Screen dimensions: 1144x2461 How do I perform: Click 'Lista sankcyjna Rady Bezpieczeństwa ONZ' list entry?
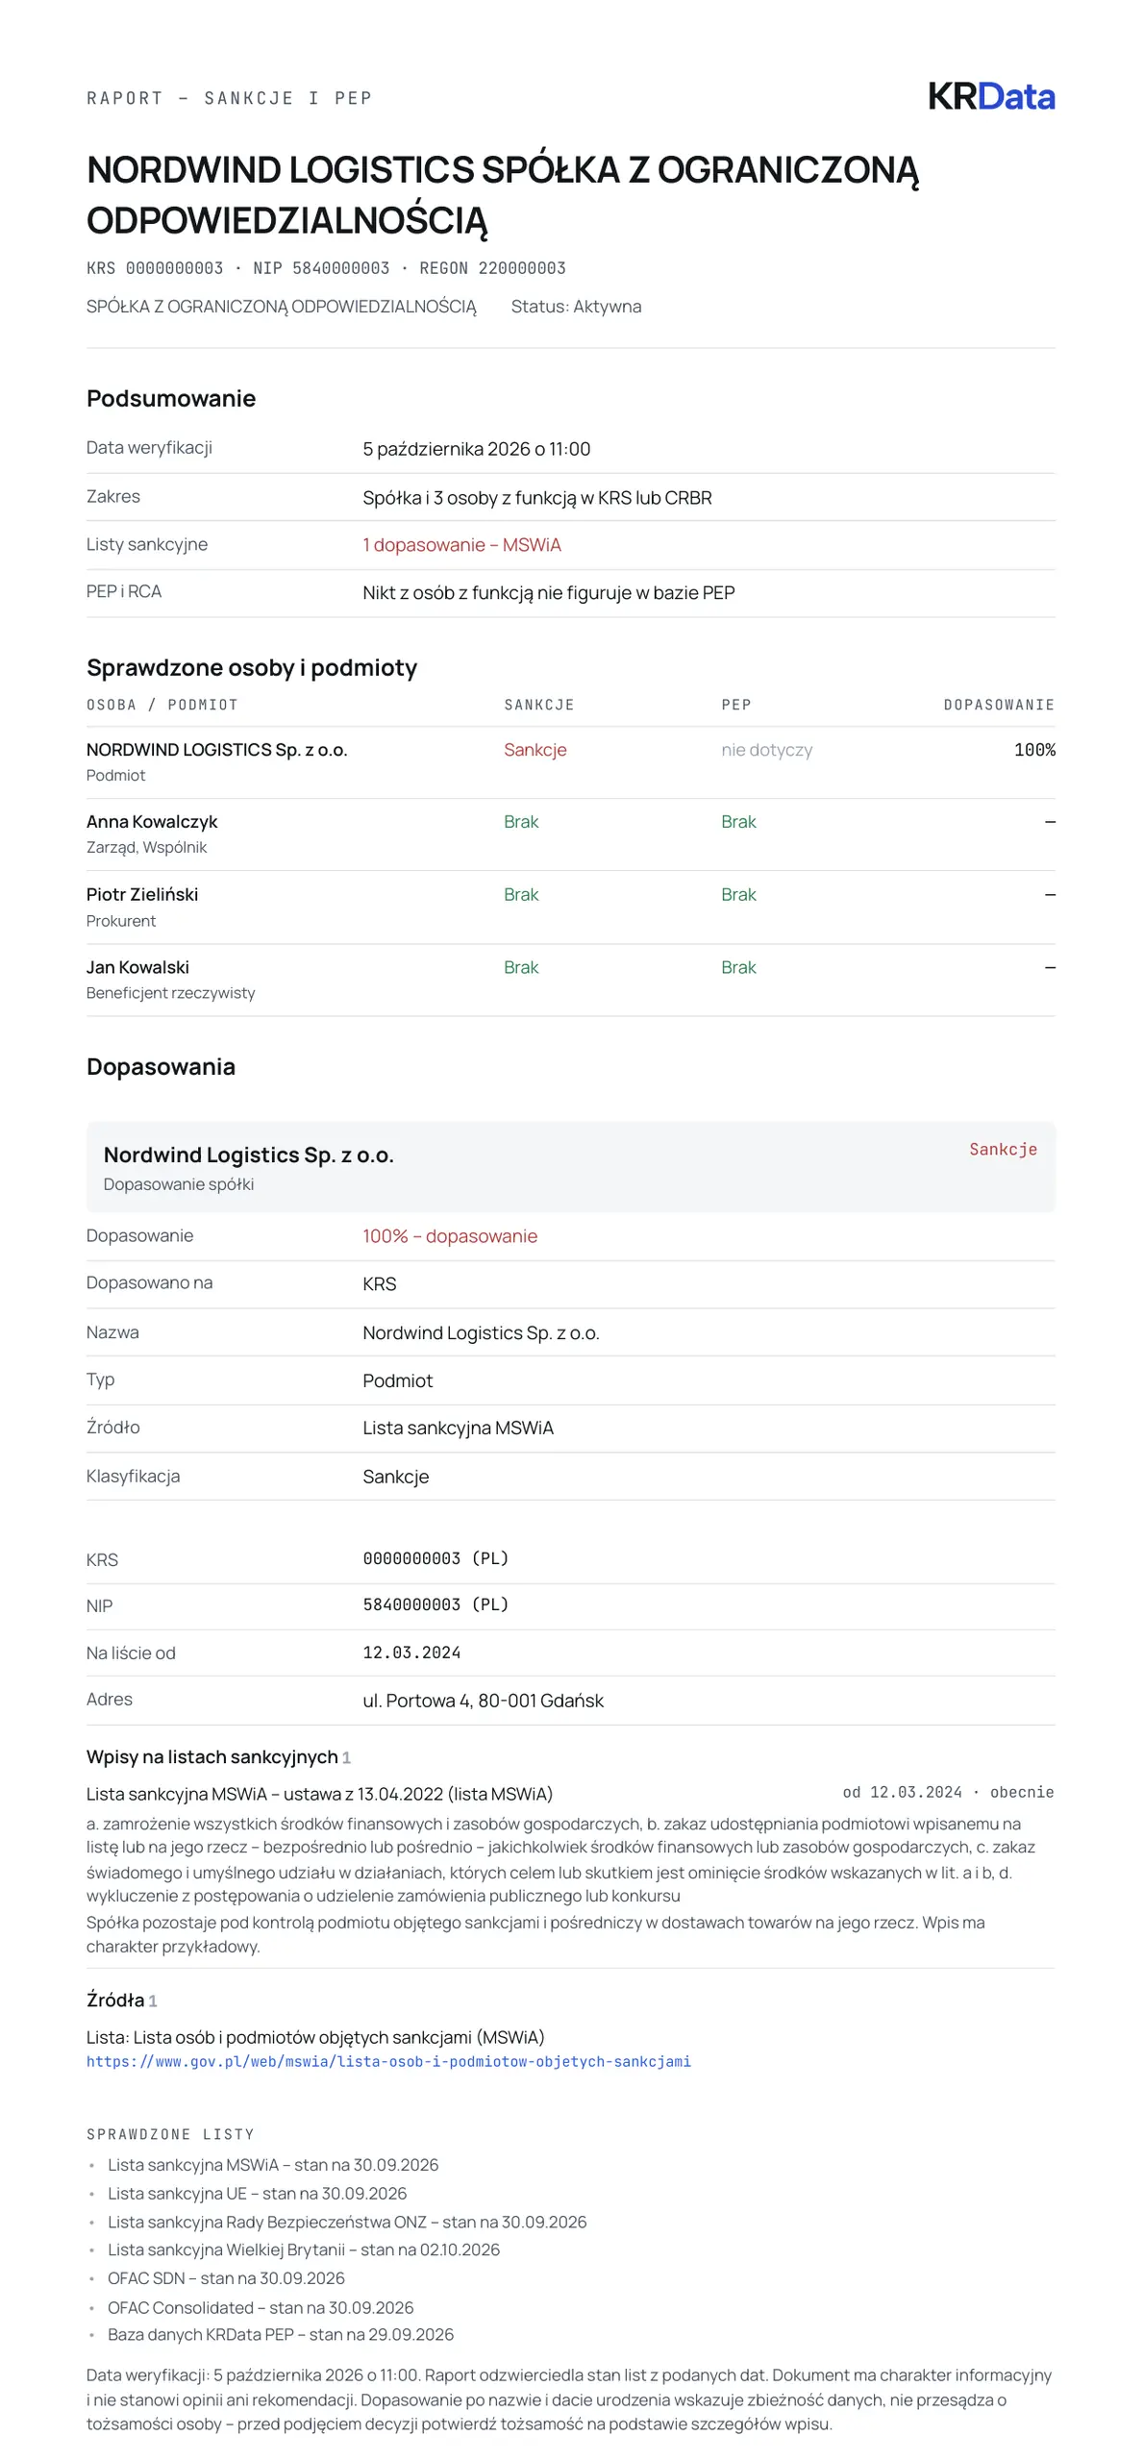coord(347,2222)
